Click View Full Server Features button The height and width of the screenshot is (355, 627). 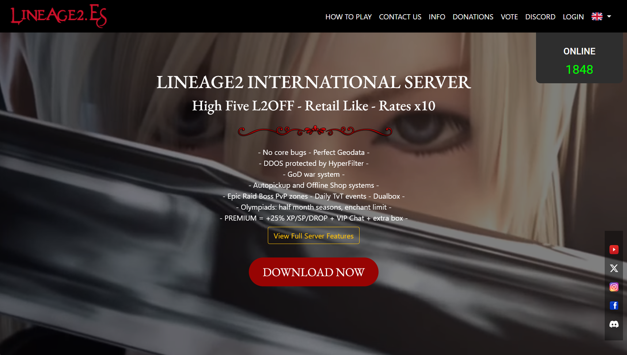313,236
